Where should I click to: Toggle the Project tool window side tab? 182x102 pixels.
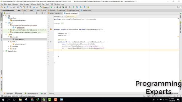click(x=1, y=16)
